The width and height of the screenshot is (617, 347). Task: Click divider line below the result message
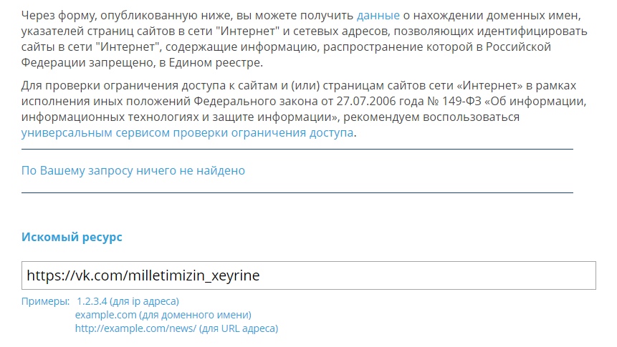click(297, 192)
